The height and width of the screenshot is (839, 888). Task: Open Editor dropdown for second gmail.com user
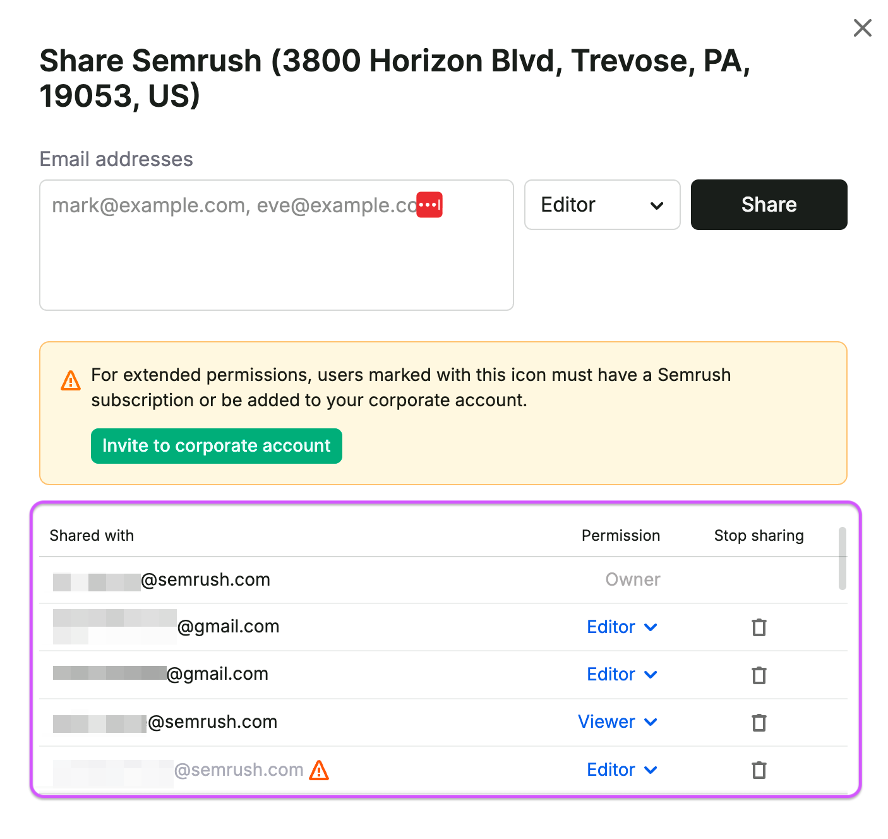pos(622,674)
